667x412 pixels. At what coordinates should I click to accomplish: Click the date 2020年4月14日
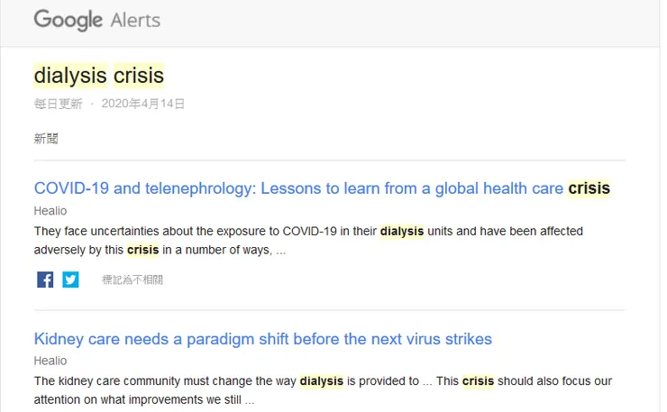(143, 104)
